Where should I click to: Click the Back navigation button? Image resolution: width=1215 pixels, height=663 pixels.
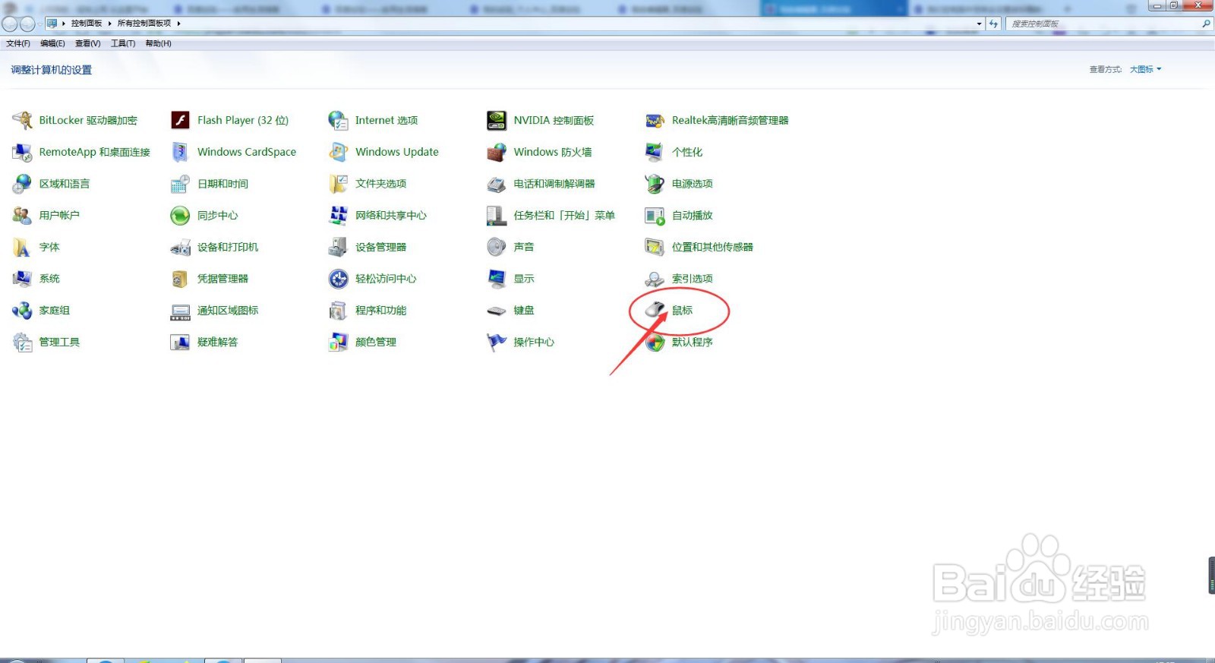[x=10, y=24]
